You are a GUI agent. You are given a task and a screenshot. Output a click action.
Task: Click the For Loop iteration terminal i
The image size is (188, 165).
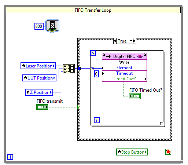point(97,120)
